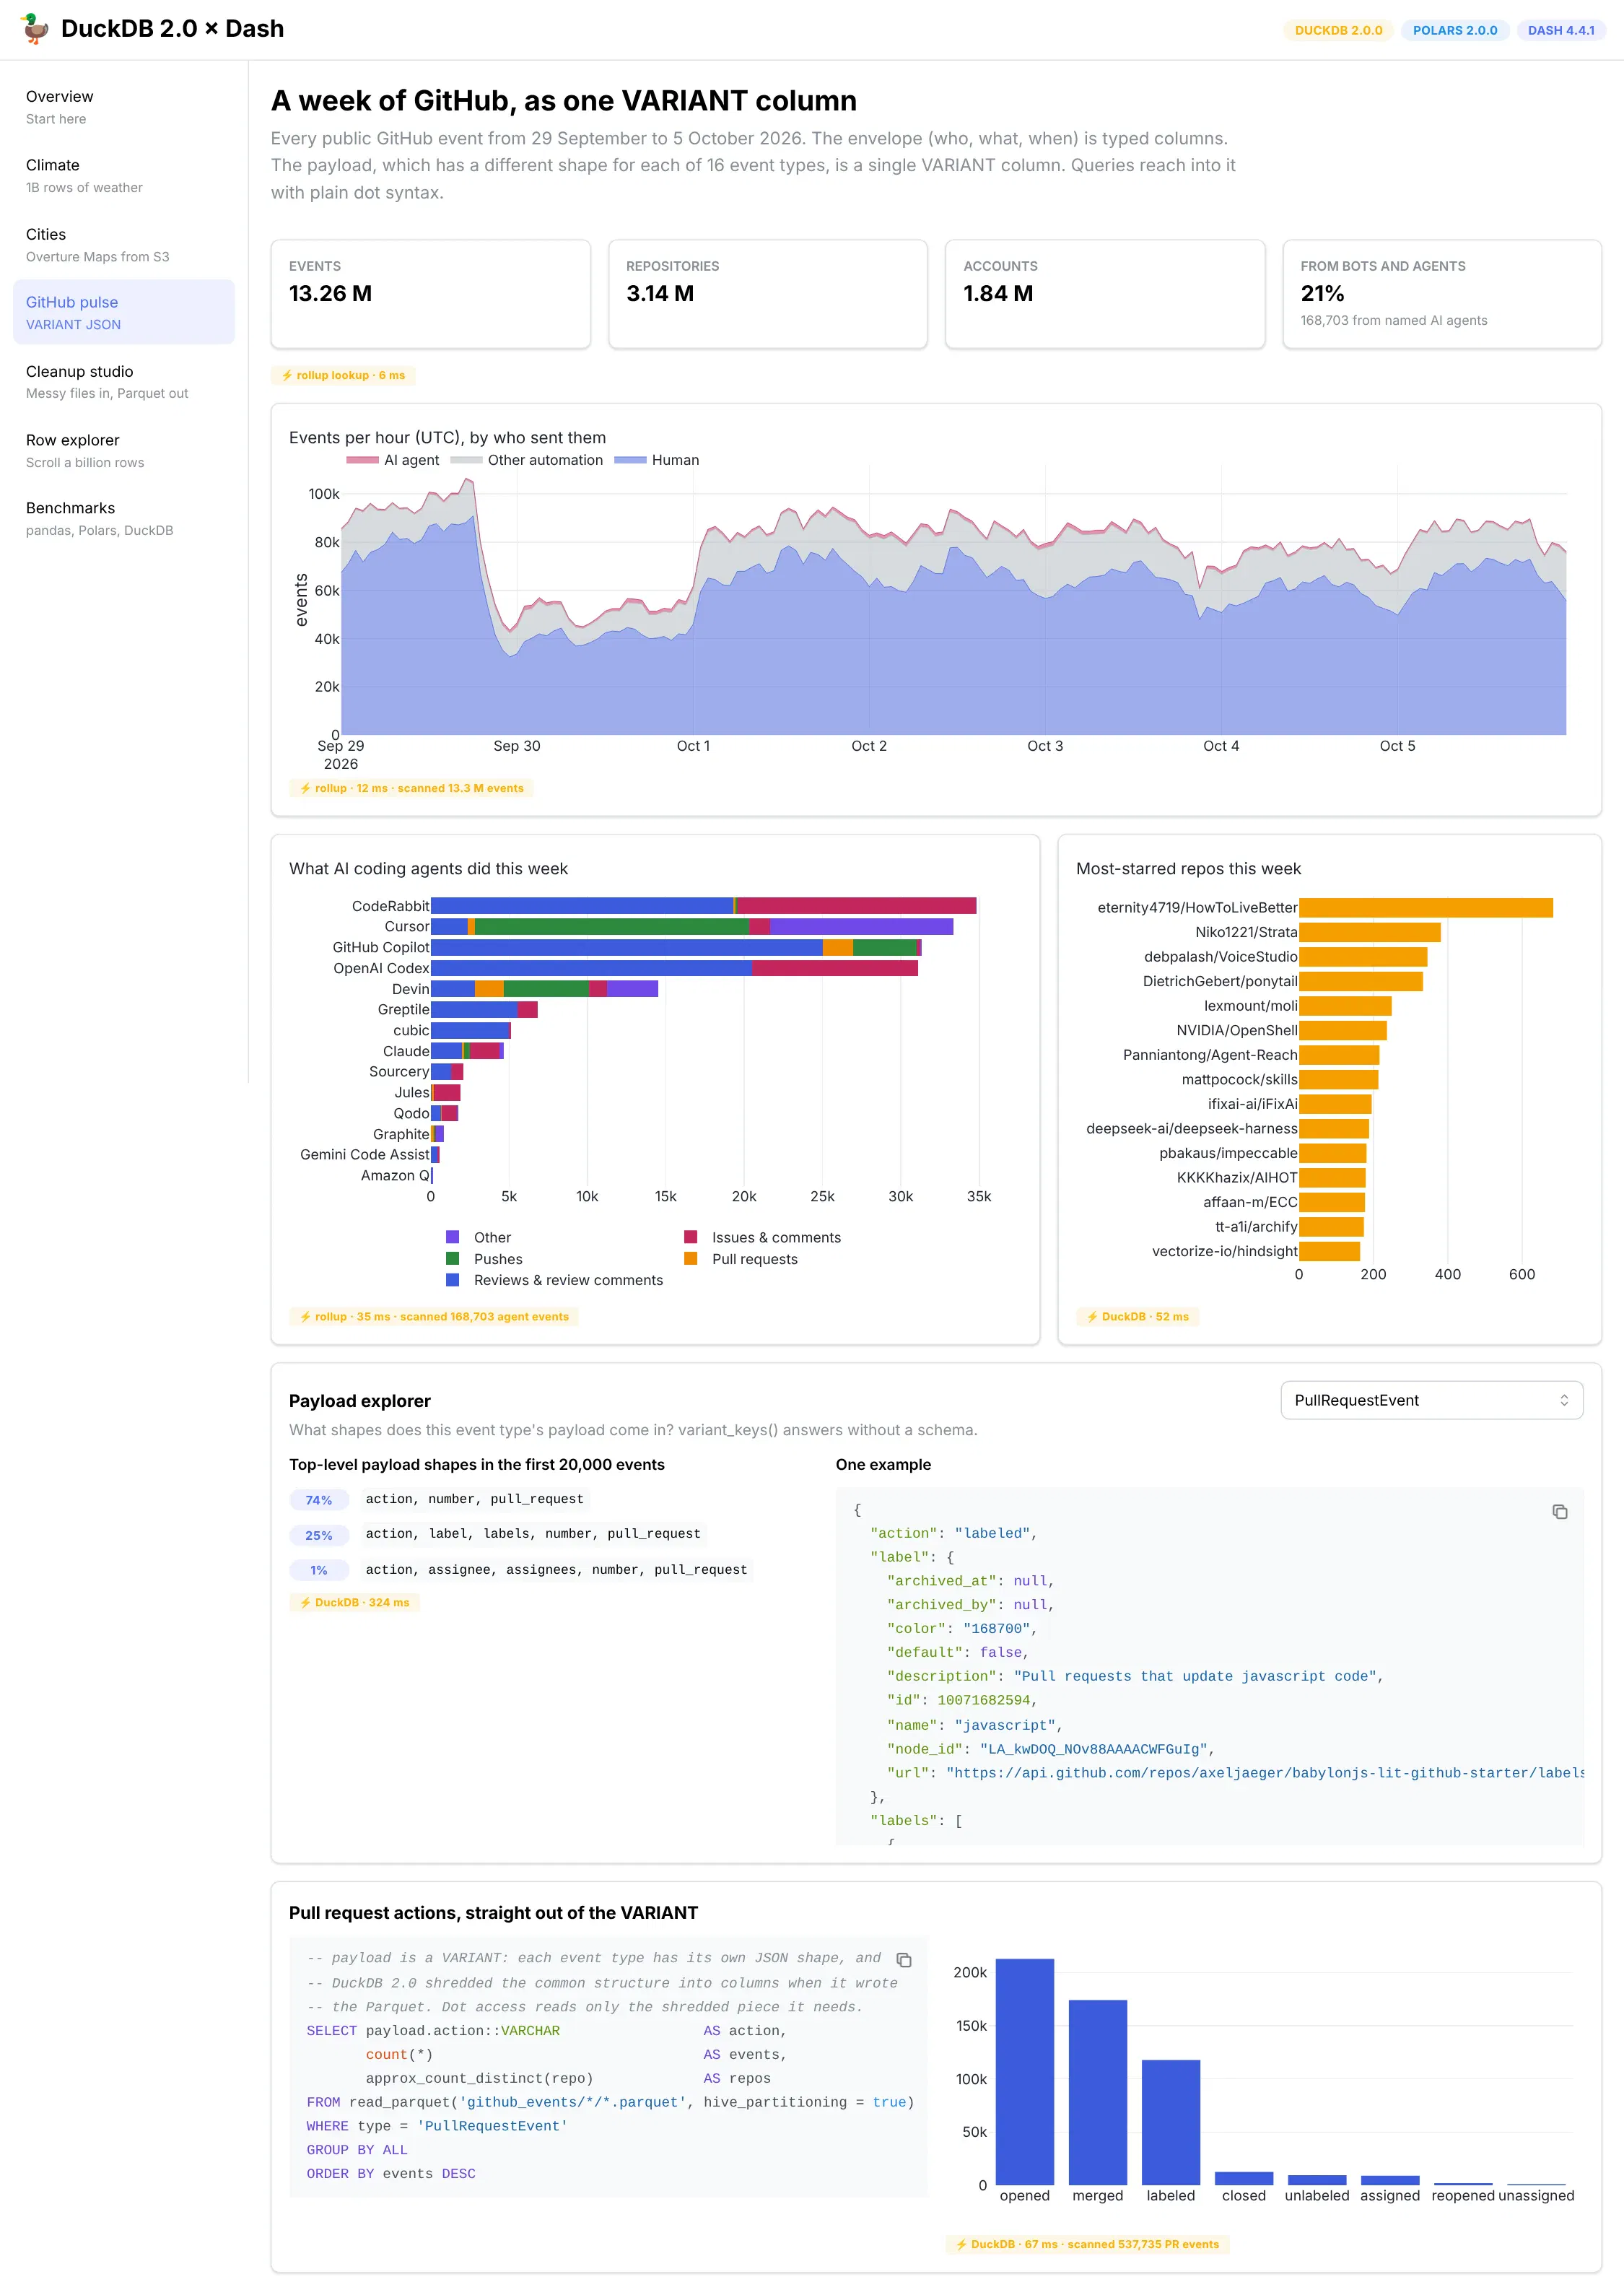Toggle AI agent series in hourly legend
1624x2295 pixels.
coord(393,460)
